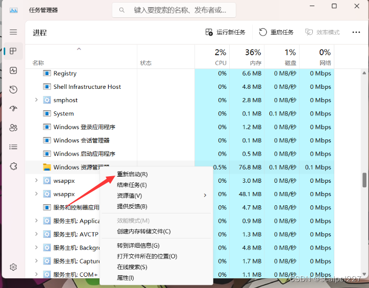Expand 服务主机: Backgro… row
The image size is (369, 288).
click(x=36, y=248)
